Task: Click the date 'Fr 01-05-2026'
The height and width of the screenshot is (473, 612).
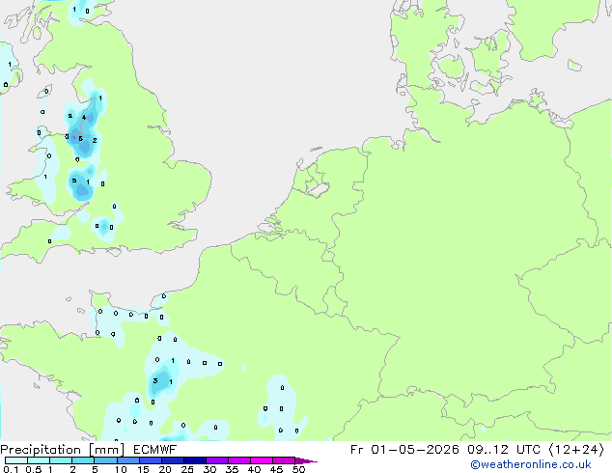Action: 404,450
